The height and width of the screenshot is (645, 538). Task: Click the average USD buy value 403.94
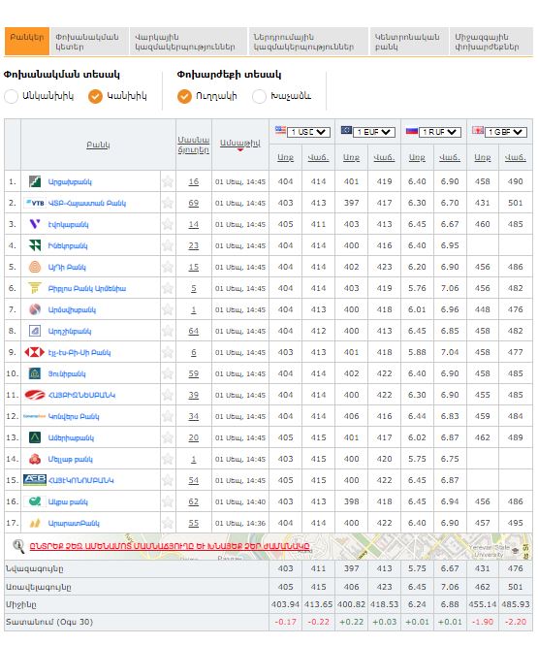(x=285, y=604)
